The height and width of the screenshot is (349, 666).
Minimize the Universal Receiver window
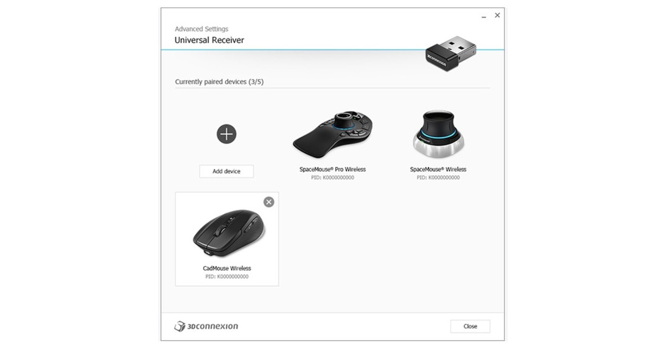(484, 17)
